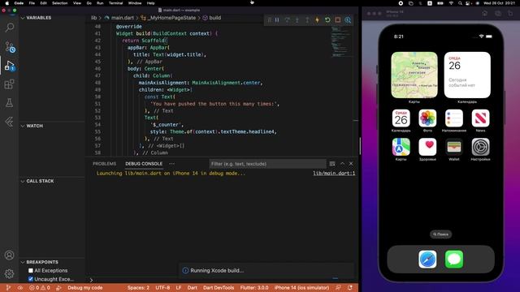Viewport: 520px width, 292px height.
Task: Open the Accounts menu icon
Action: [9, 255]
